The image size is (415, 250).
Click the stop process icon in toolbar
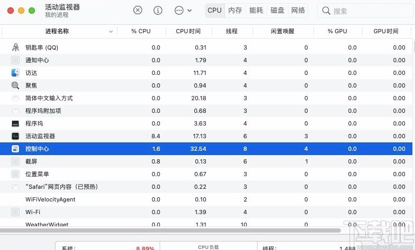coord(138,10)
